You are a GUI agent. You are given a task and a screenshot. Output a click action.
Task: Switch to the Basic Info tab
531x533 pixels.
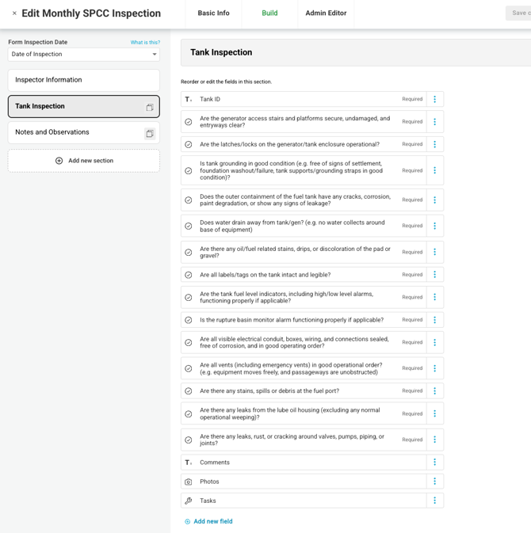click(x=213, y=13)
